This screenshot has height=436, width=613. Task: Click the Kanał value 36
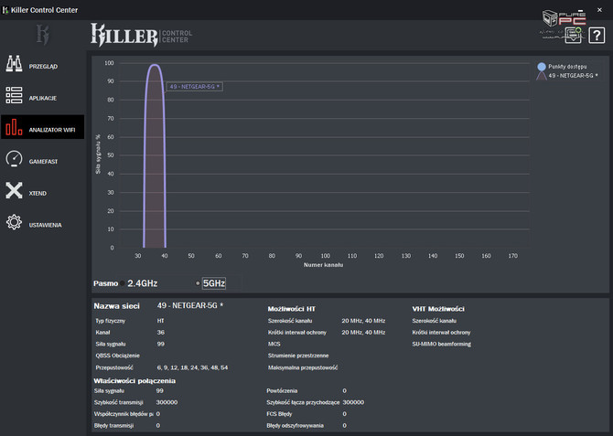pos(161,333)
